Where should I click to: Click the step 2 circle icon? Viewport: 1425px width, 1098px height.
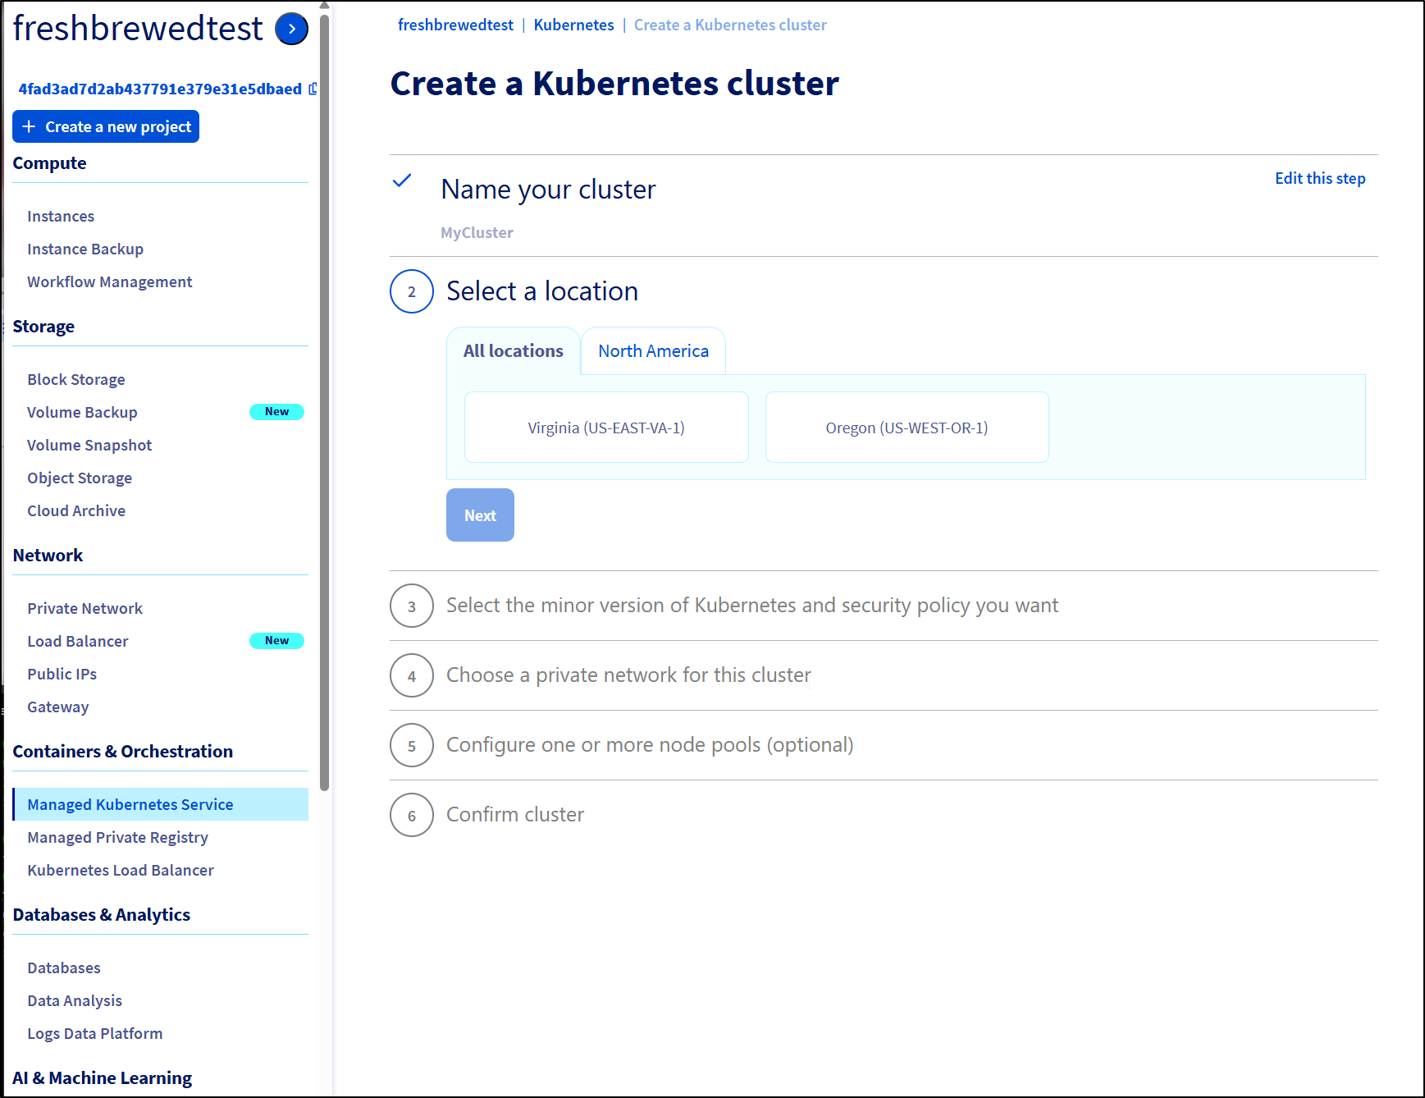(x=412, y=291)
